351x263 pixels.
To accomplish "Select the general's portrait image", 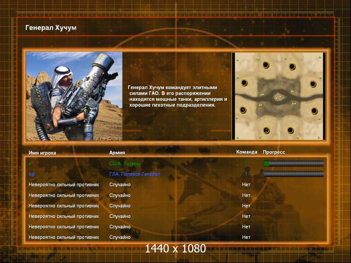I will point(74,96).
